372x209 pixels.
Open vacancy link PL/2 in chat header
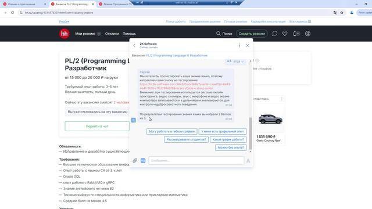(x=177, y=56)
